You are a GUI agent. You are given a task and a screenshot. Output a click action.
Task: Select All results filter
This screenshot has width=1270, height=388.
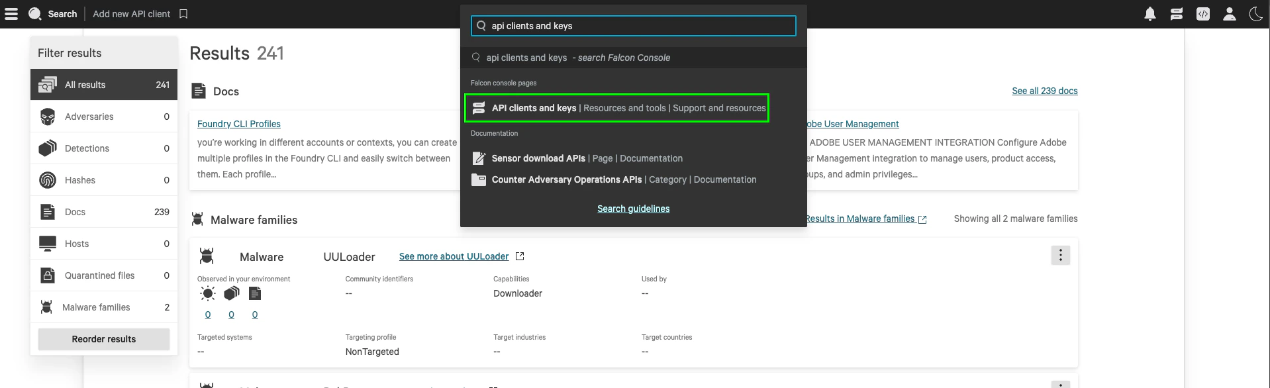104,85
